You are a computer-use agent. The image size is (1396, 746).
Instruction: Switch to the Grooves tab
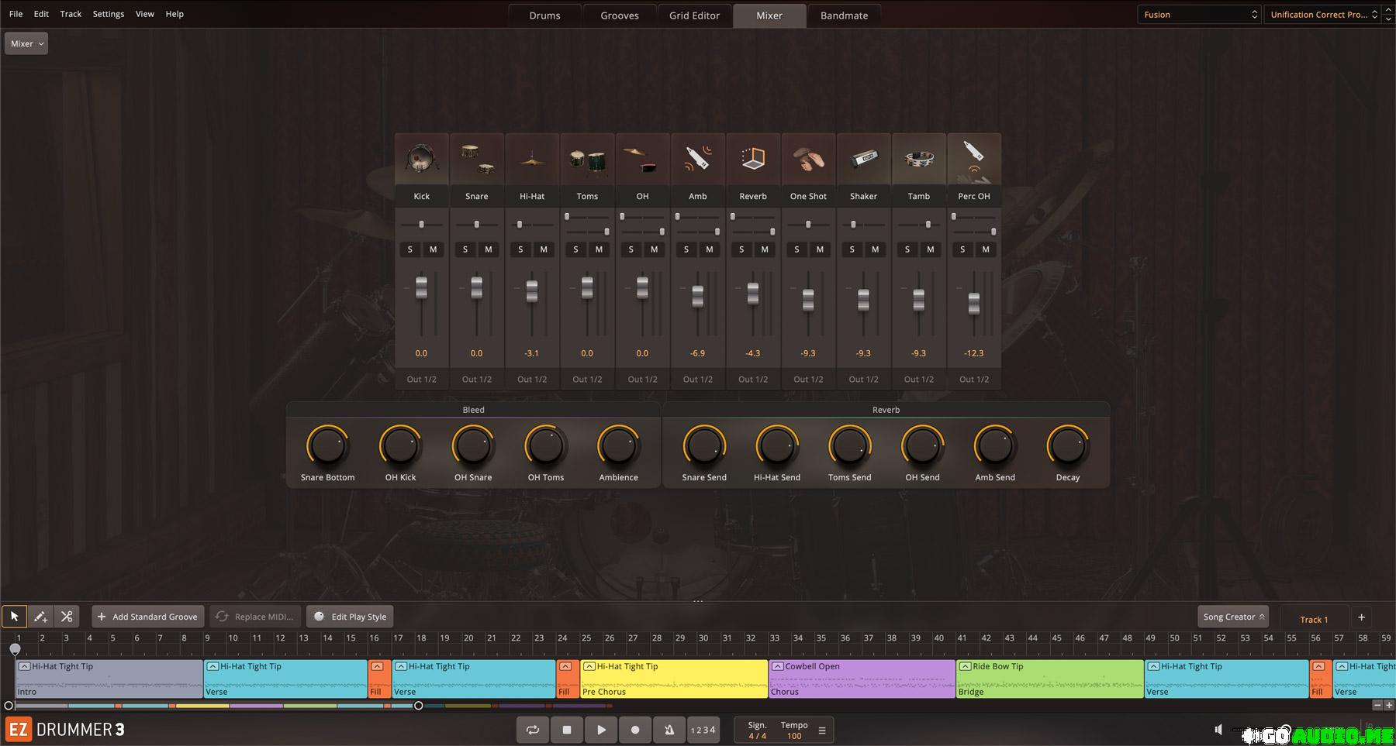(x=620, y=15)
